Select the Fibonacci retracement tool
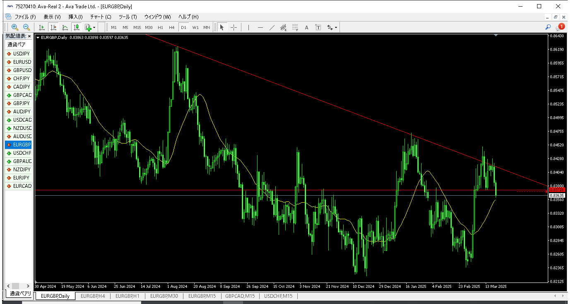571x304 pixels. [x=295, y=27]
